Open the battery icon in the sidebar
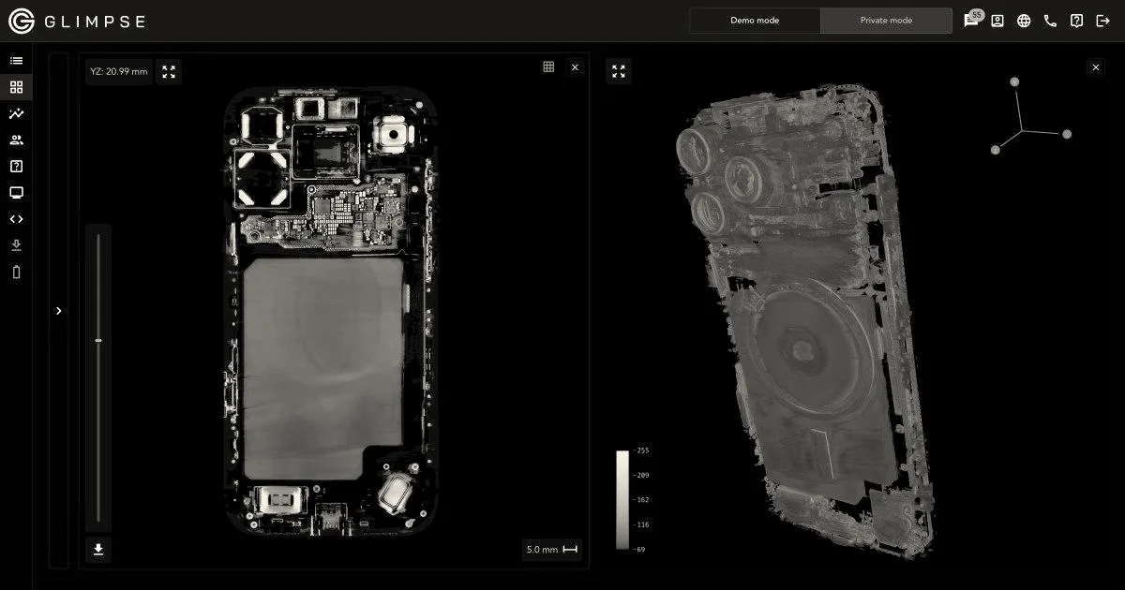Screen dimensions: 1125x590 coord(16,273)
